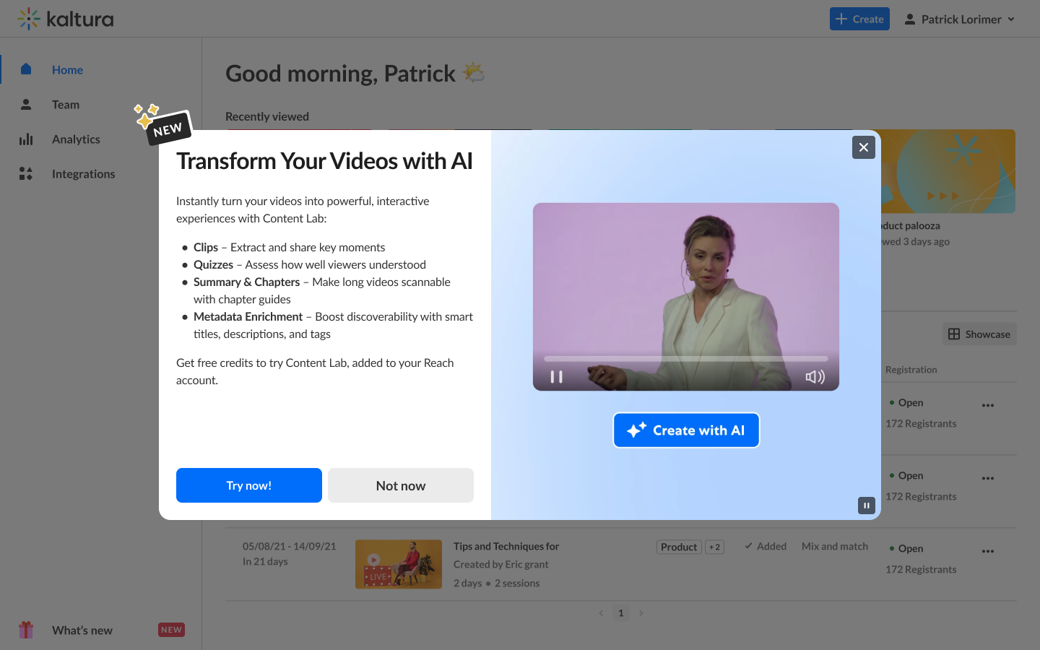Click the Analytics bar chart icon
The width and height of the screenshot is (1040, 650).
(x=26, y=139)
